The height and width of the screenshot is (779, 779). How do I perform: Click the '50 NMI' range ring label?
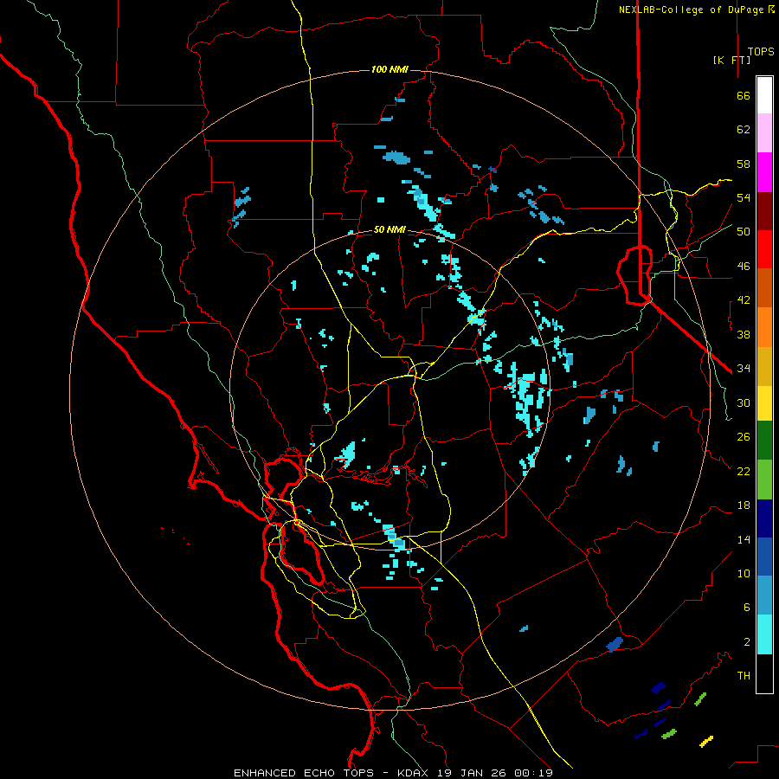point(389,229)
